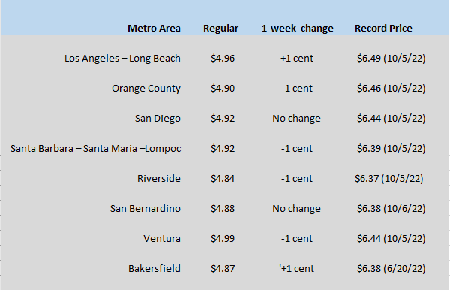Select the Bakersfield cell
The image size is (450, 290).
tap(154, 268)
